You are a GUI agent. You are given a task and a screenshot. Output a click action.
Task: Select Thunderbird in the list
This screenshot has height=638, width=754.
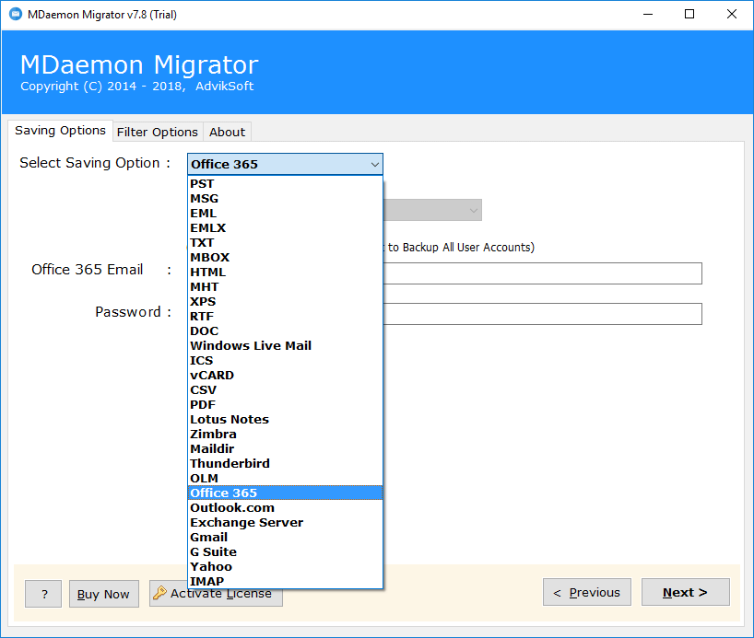click(x=285, y=464)
